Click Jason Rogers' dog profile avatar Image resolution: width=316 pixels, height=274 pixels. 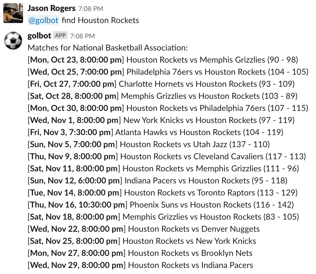(13, 13)
